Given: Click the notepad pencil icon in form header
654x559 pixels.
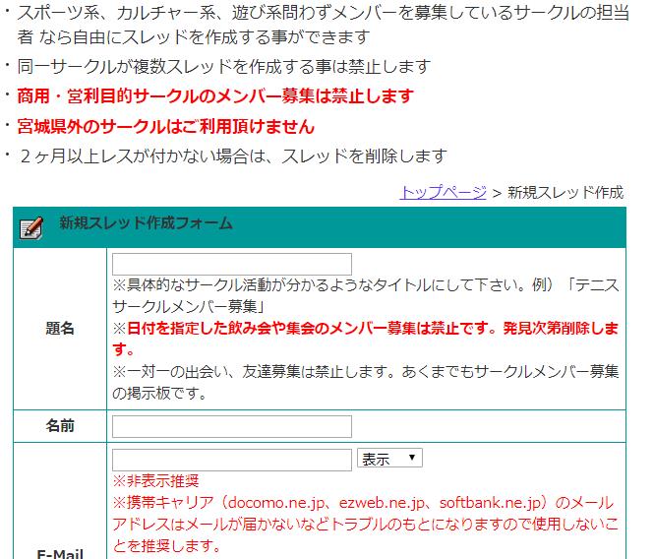Looking at the screenshot, I should (31, 228).
